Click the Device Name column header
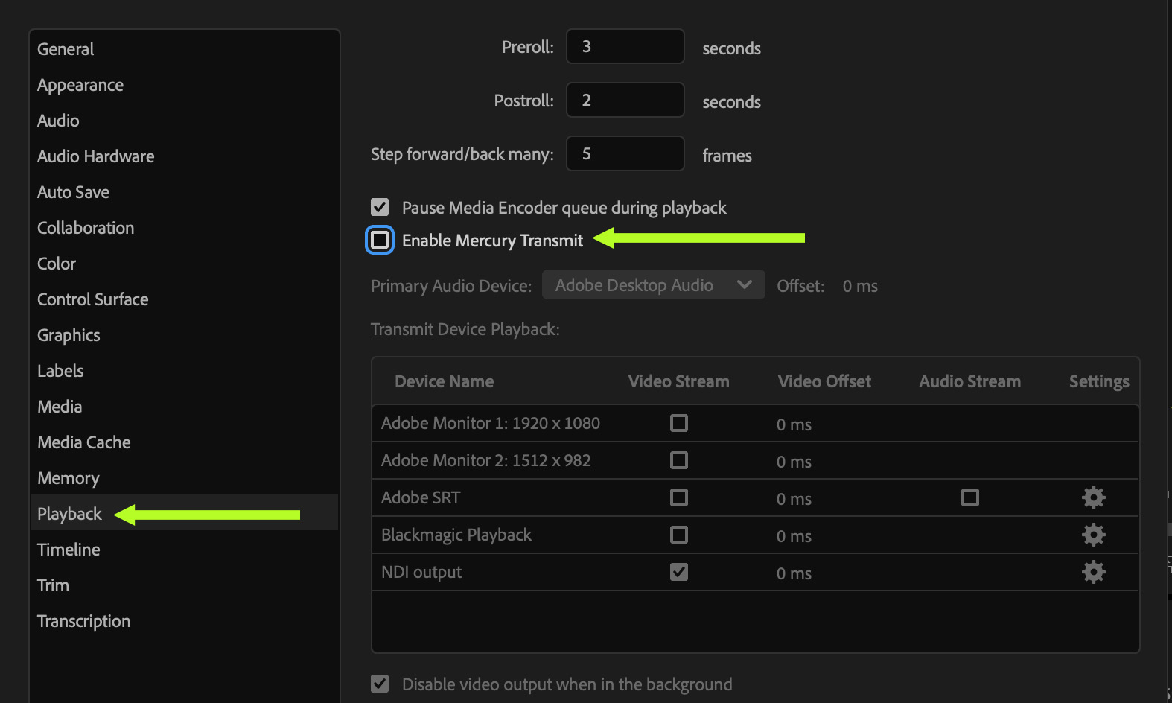This screenshot has height=703, width=1172. pos(445,381)
